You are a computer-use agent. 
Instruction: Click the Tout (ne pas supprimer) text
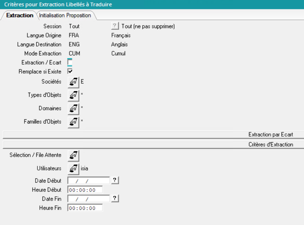tap(148, 26)
